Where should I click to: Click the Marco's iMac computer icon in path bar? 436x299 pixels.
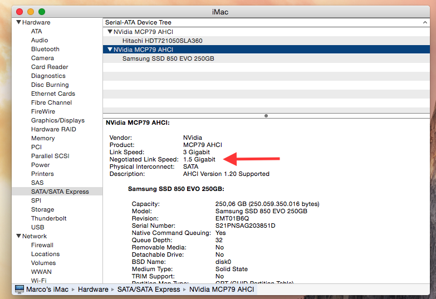pyautogui.click(x=19, y=290)
